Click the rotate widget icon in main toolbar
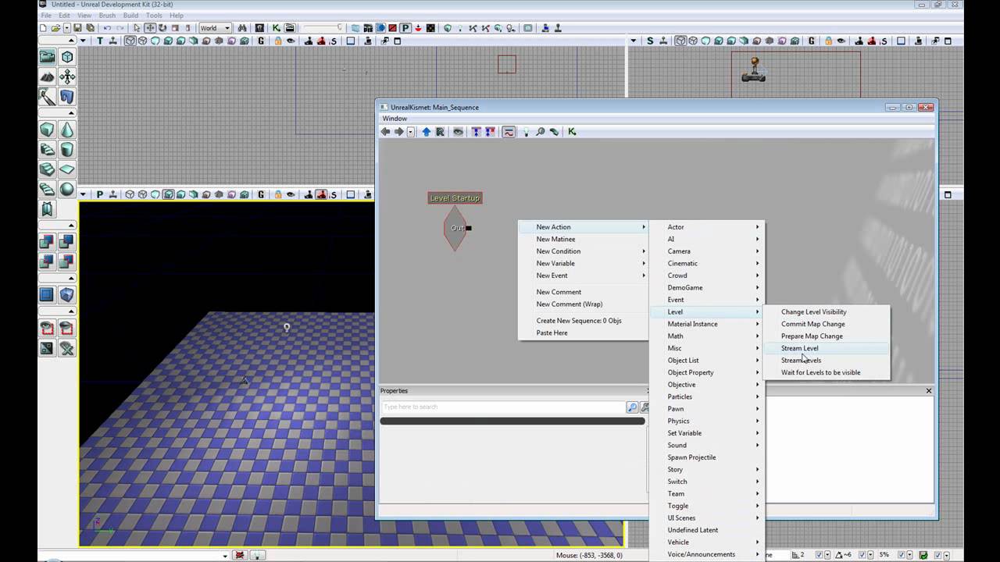The width and height of the screenshot is (1000, 562). [x=162, y=28]
